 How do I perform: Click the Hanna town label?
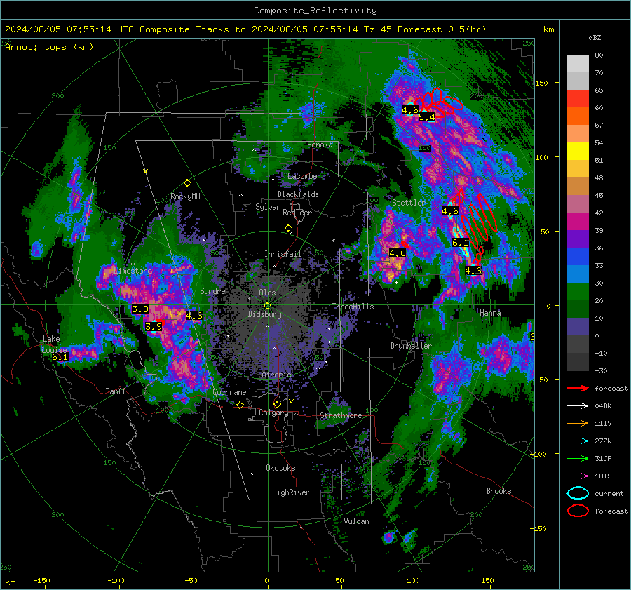coord(490,312)
